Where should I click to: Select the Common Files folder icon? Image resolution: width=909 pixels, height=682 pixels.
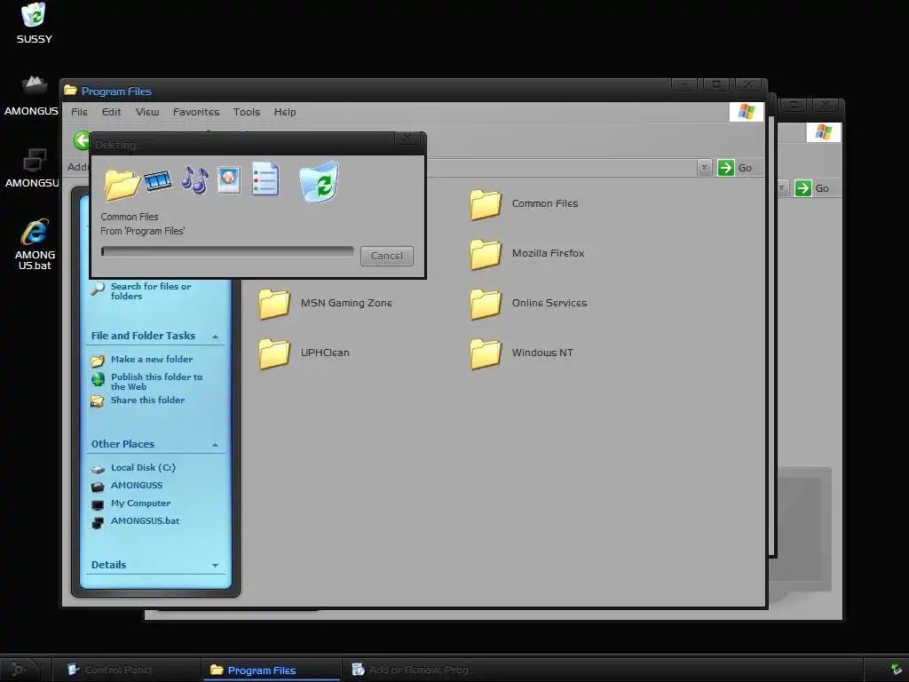coord(486,205)
